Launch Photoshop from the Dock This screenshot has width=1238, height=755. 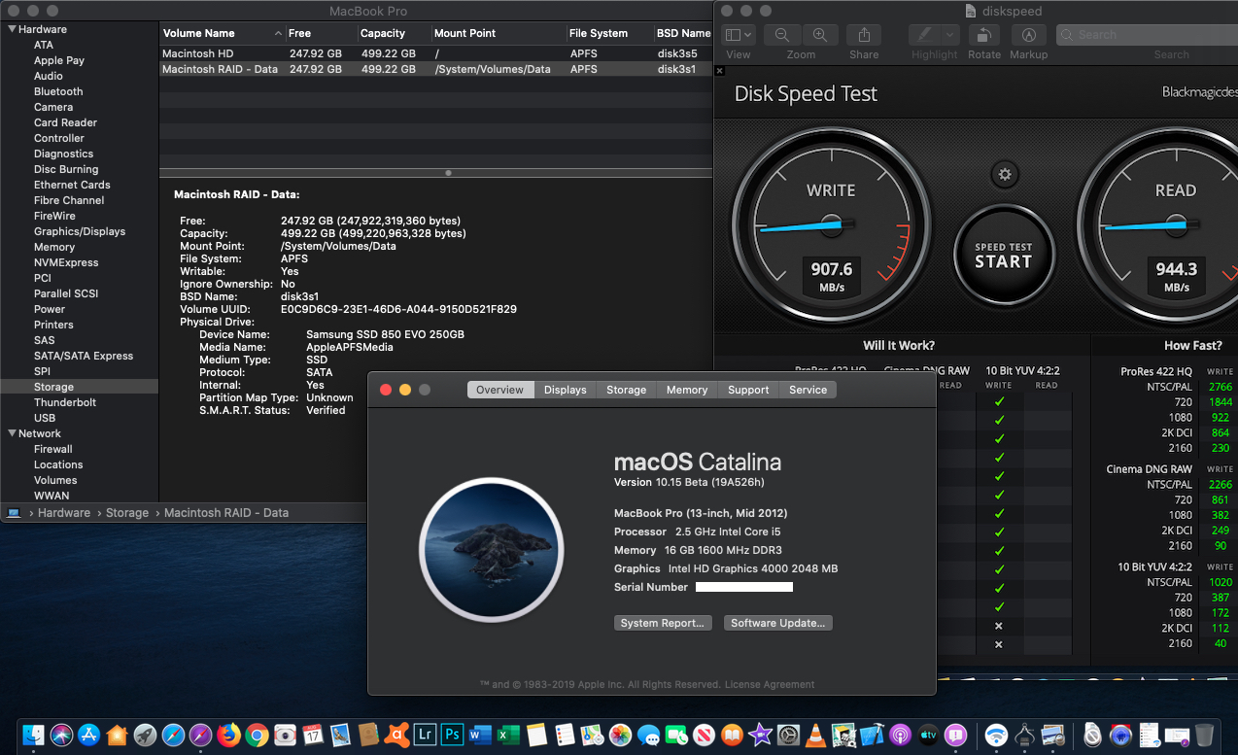(452, 735)
